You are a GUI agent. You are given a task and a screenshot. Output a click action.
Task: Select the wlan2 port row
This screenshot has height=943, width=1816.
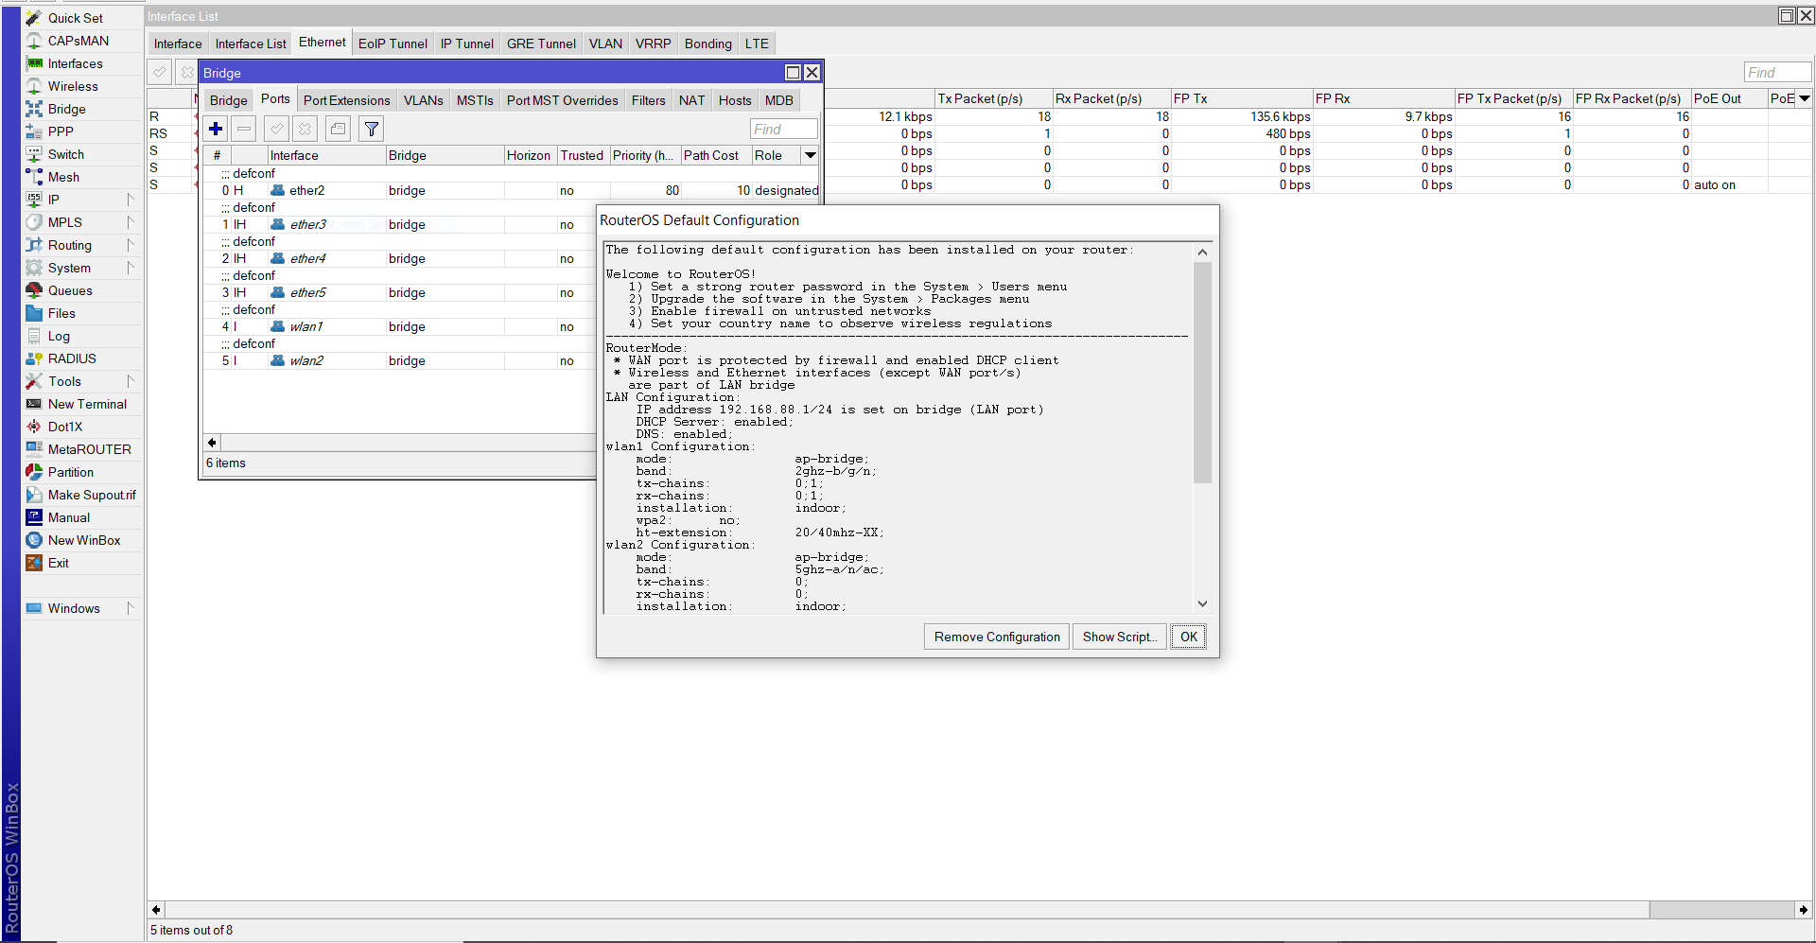point(400,360)
